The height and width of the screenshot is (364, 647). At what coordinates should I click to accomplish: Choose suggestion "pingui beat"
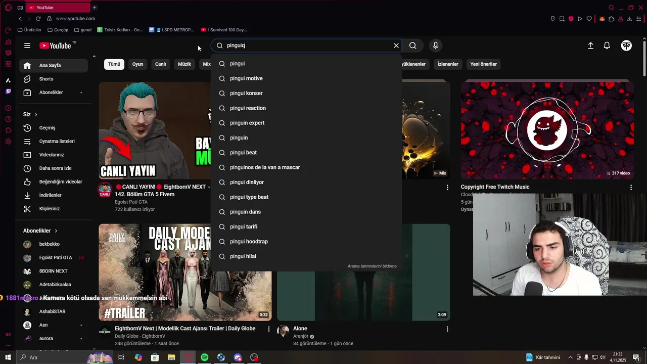[x=306, y=153]
